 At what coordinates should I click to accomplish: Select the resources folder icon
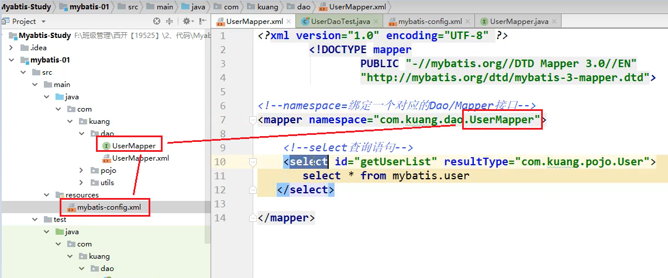coord(60,195)
